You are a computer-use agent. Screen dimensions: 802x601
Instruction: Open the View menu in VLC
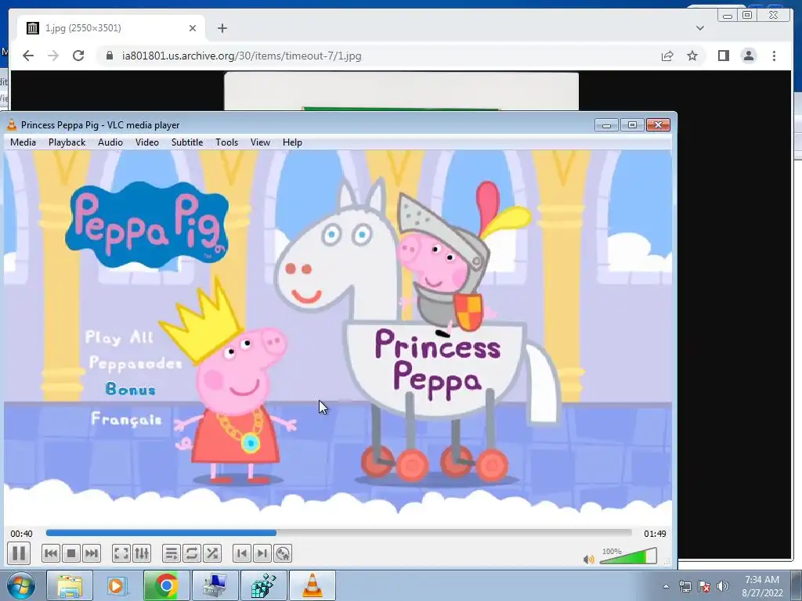[260, 142]
